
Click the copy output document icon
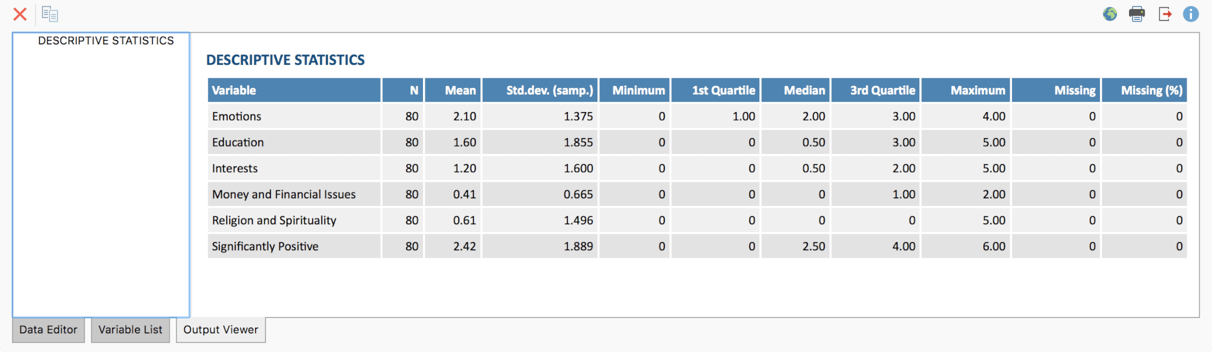(50, 14)
